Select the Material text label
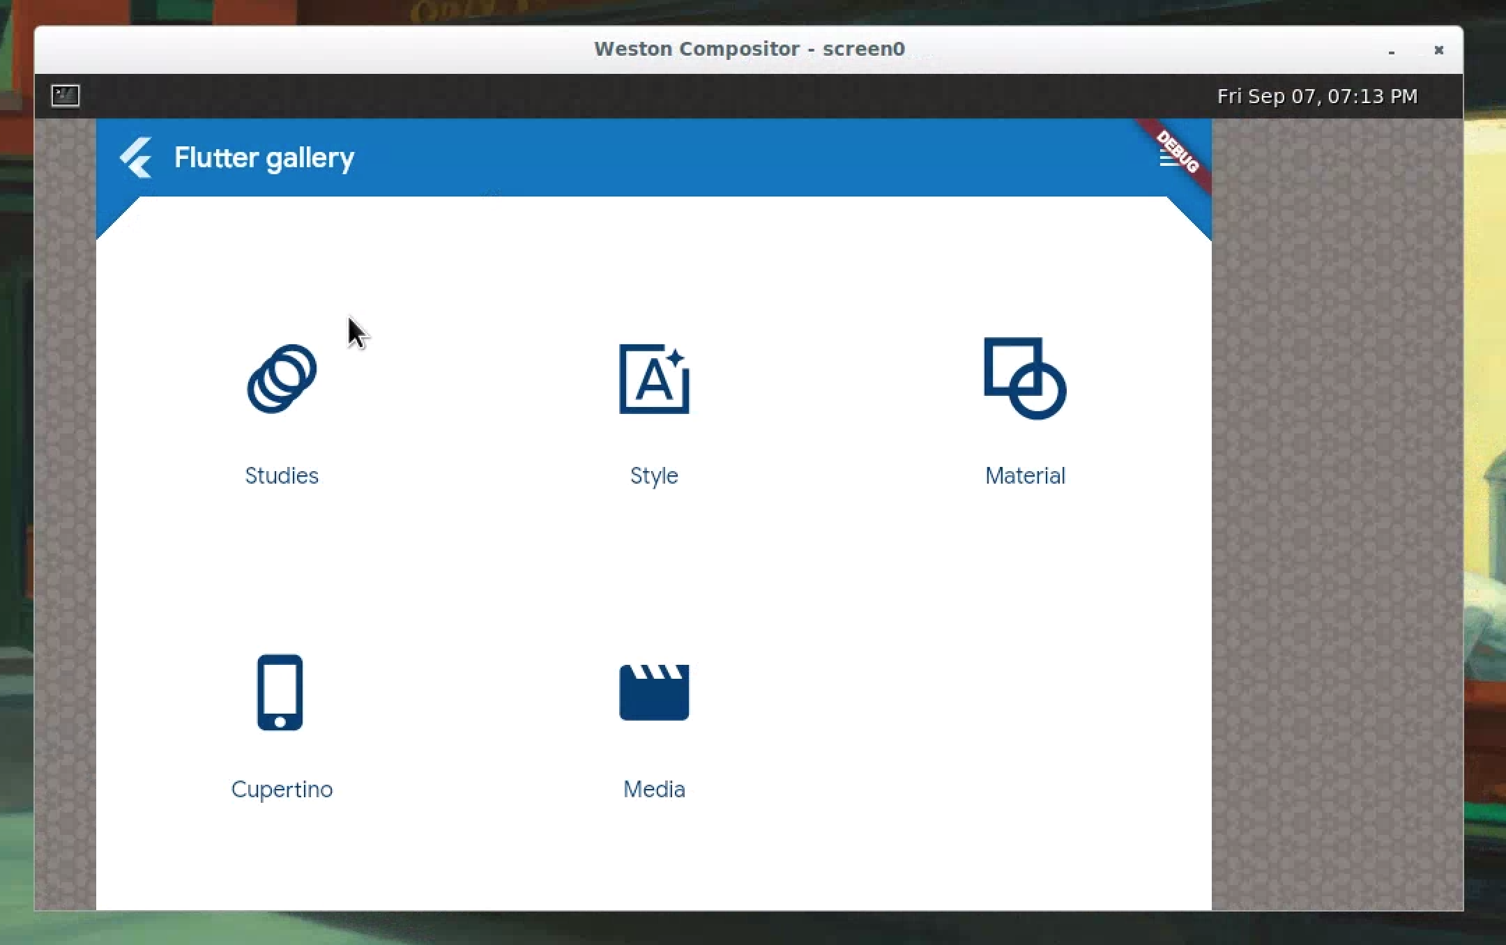This screenshot has height=945, width=1506. click(x=1025, y=475)
